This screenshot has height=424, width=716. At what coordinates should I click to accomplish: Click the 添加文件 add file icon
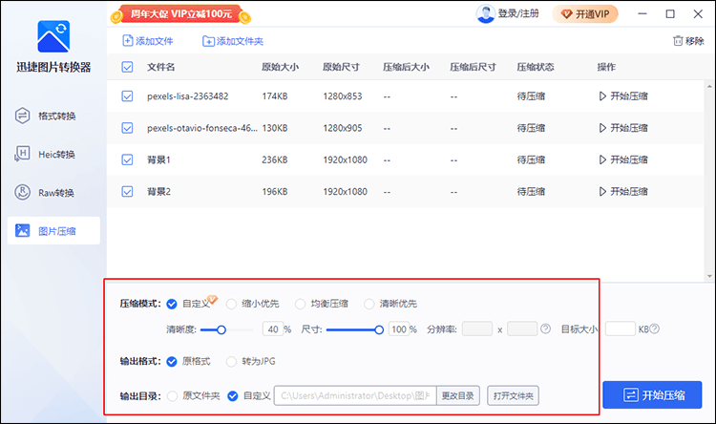(128, 41)
